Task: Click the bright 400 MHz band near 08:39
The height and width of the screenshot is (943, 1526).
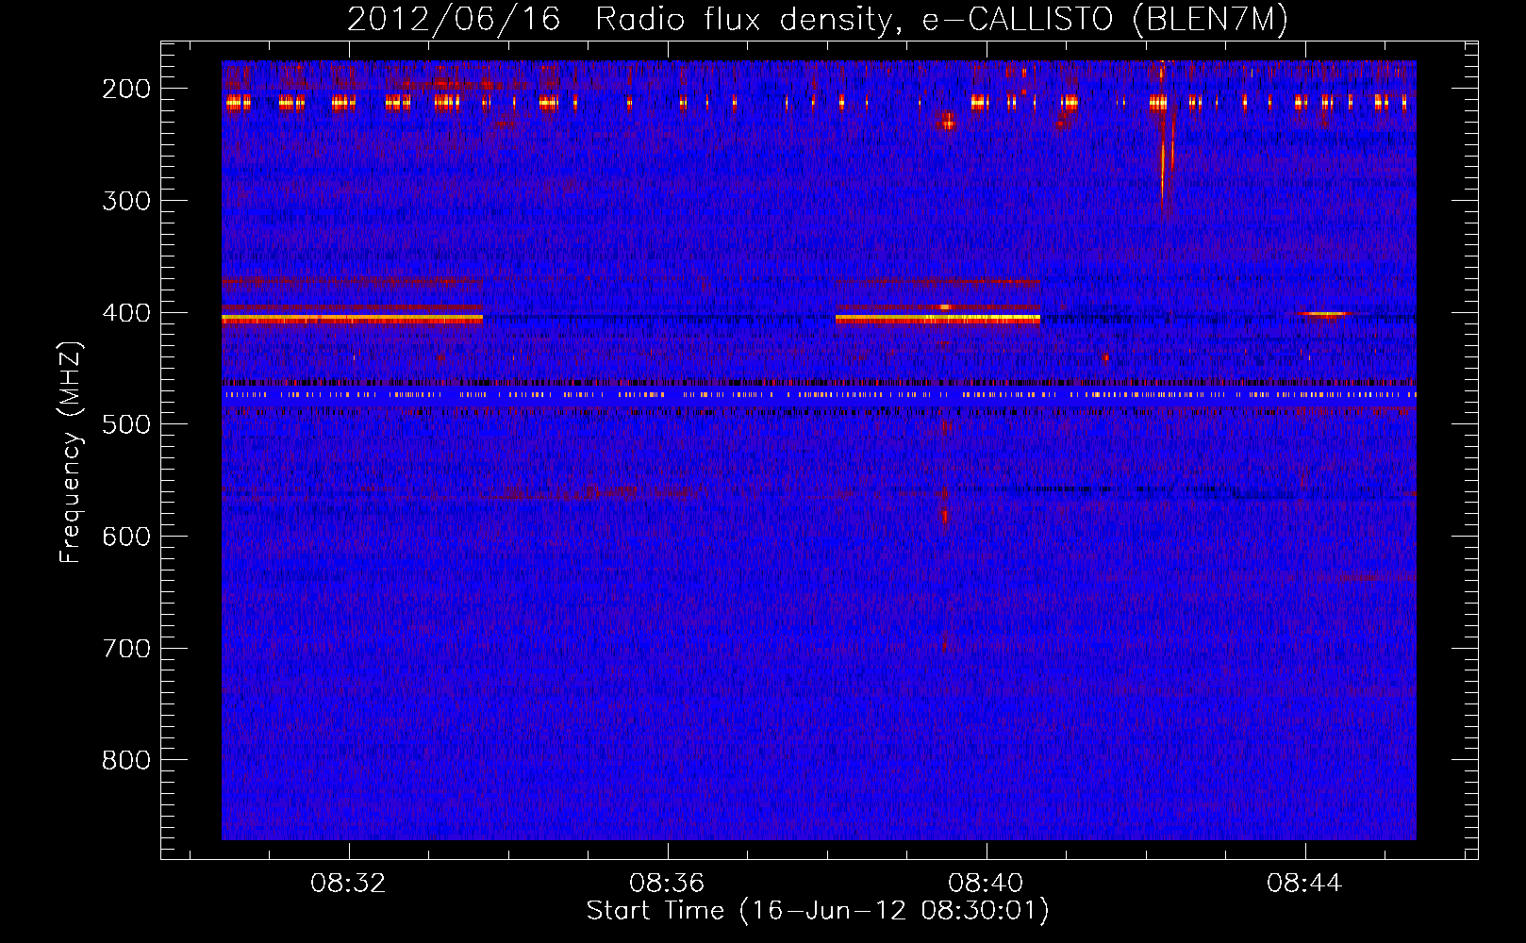Action: tap(937, 319)
